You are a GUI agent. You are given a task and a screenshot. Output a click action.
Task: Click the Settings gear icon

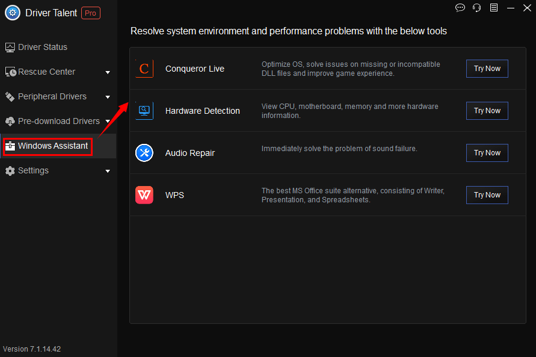[10, 170]
